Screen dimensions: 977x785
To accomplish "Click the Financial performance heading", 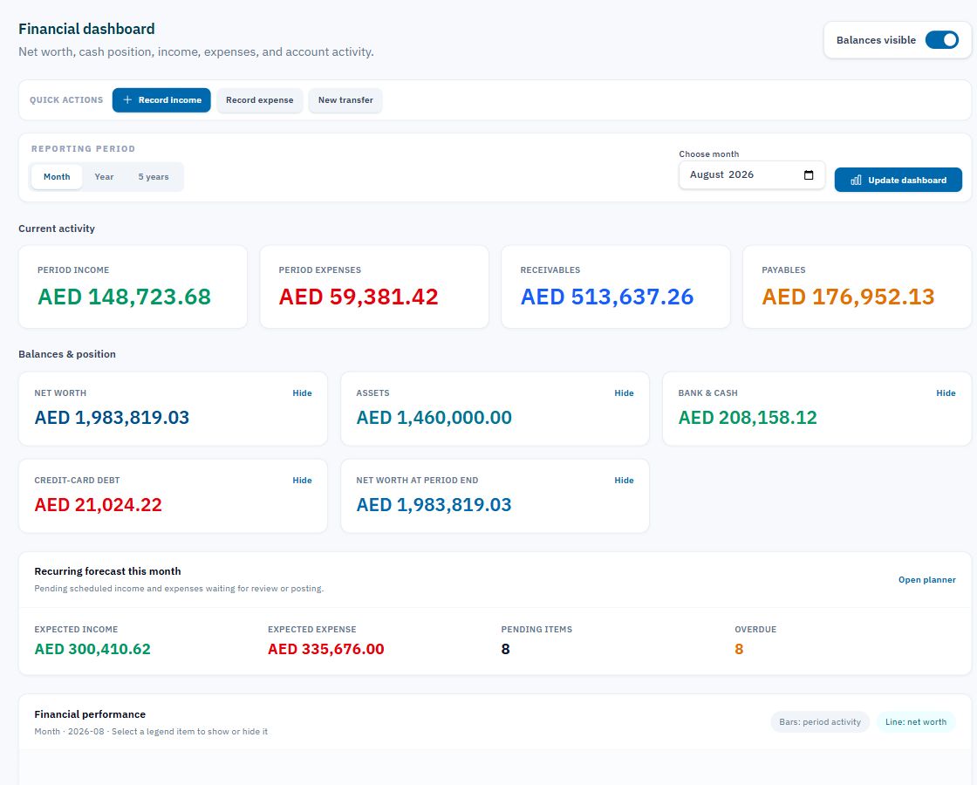I will point(90,714).
